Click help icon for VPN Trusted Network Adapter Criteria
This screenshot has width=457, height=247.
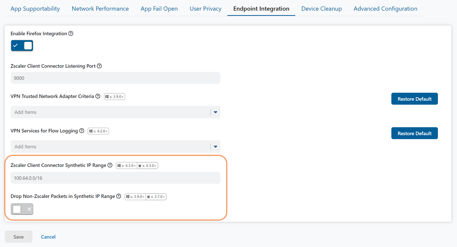click(x=98, y=96)
